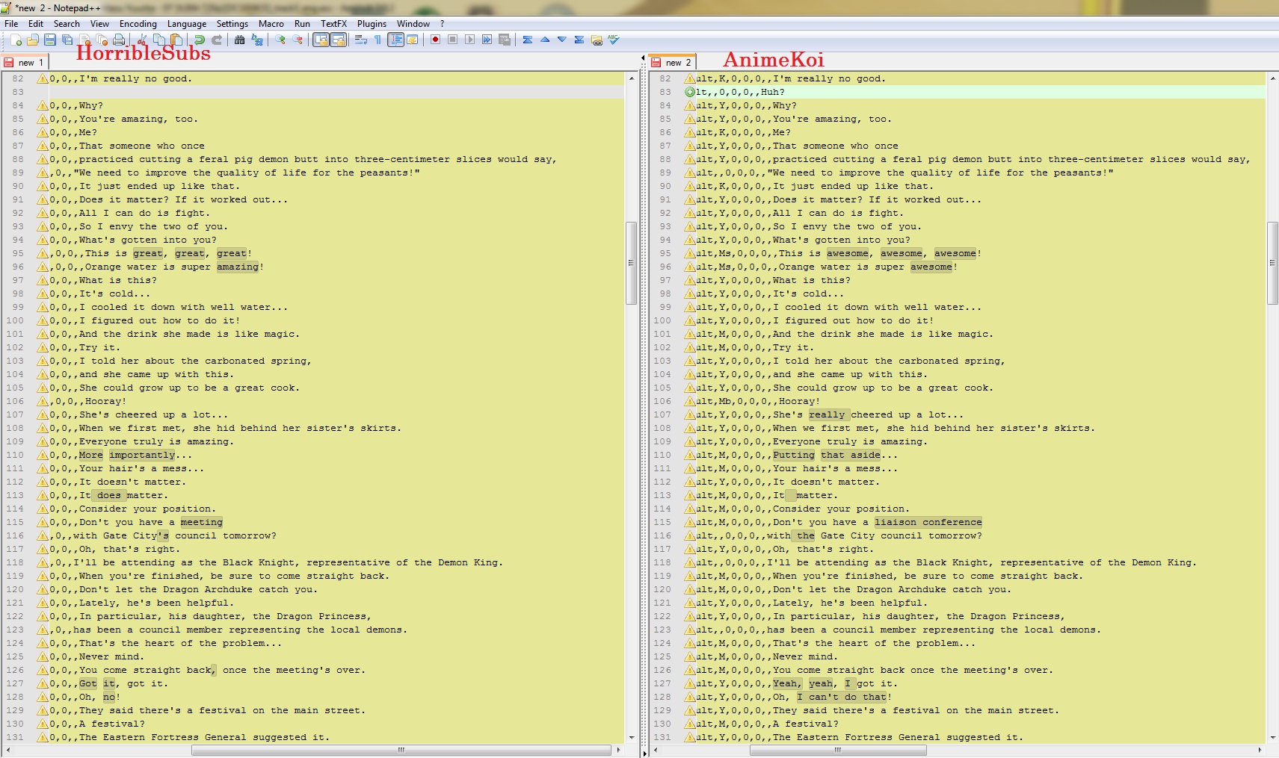Click 'liaison conference' in right pane

928,522
